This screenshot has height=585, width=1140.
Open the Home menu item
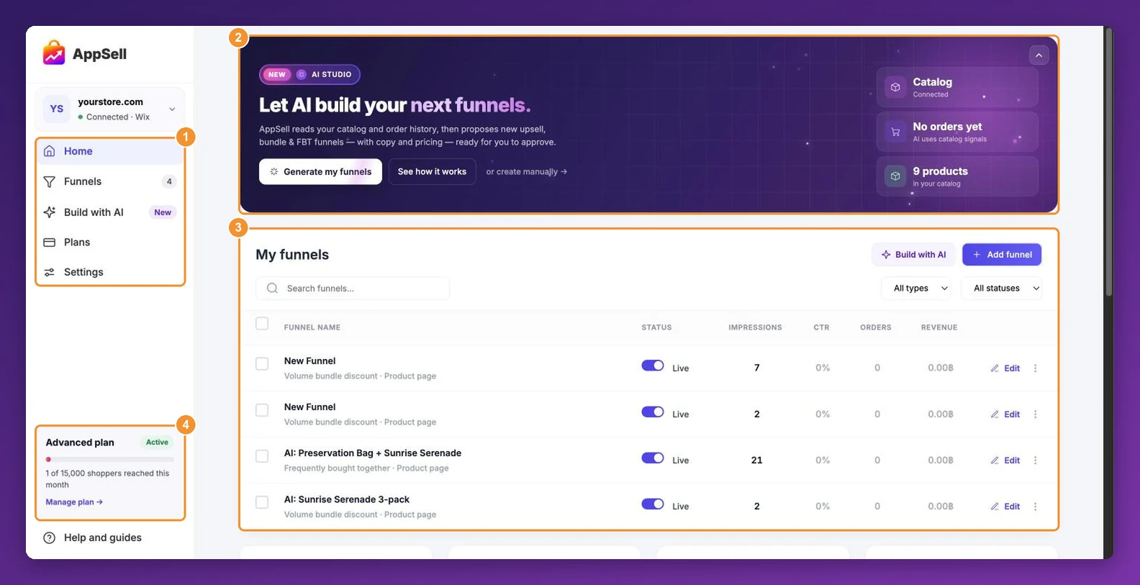pyautogui.click(x=110, y=151)
